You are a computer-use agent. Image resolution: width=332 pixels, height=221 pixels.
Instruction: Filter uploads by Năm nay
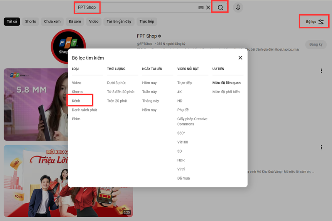pos(149,110)
